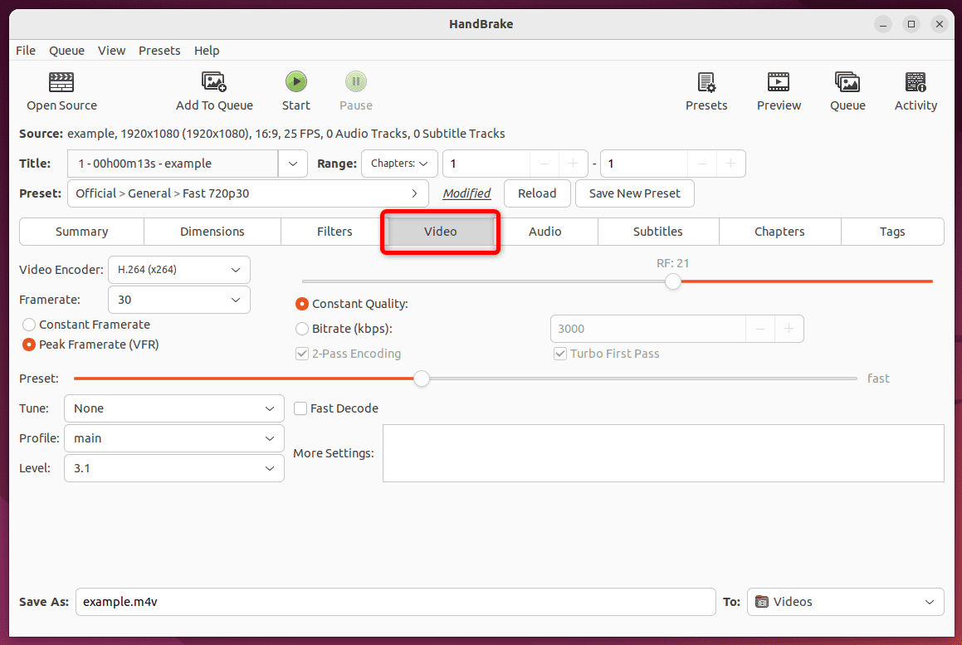Click Save New Preset

634,193
